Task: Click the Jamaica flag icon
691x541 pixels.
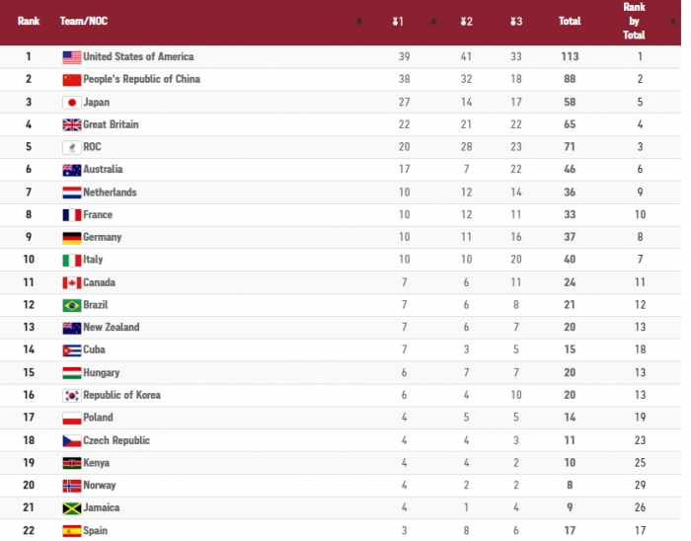Action: pyautogui.click(x=72, y=508)
